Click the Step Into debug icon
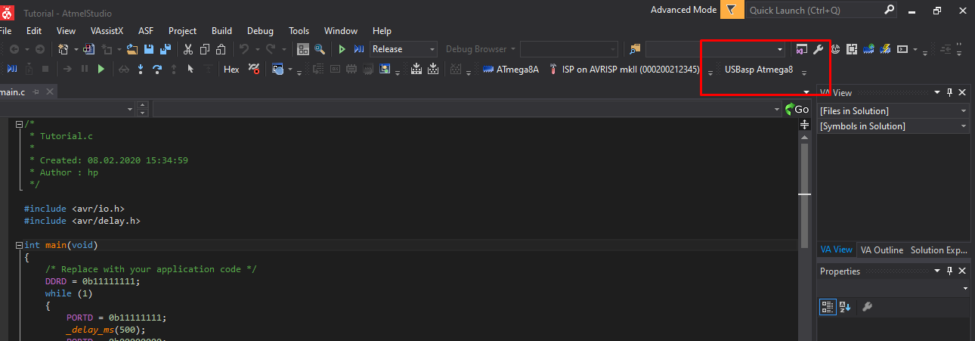975x341 pixels. pyautogui.click(x=141, y=69)
